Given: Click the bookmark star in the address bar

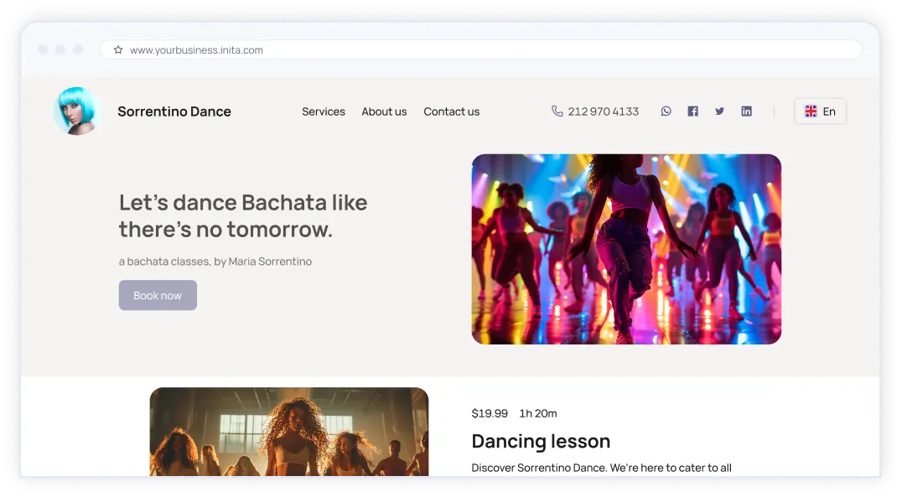Looking at the screenshot, I should pos(117,49).
